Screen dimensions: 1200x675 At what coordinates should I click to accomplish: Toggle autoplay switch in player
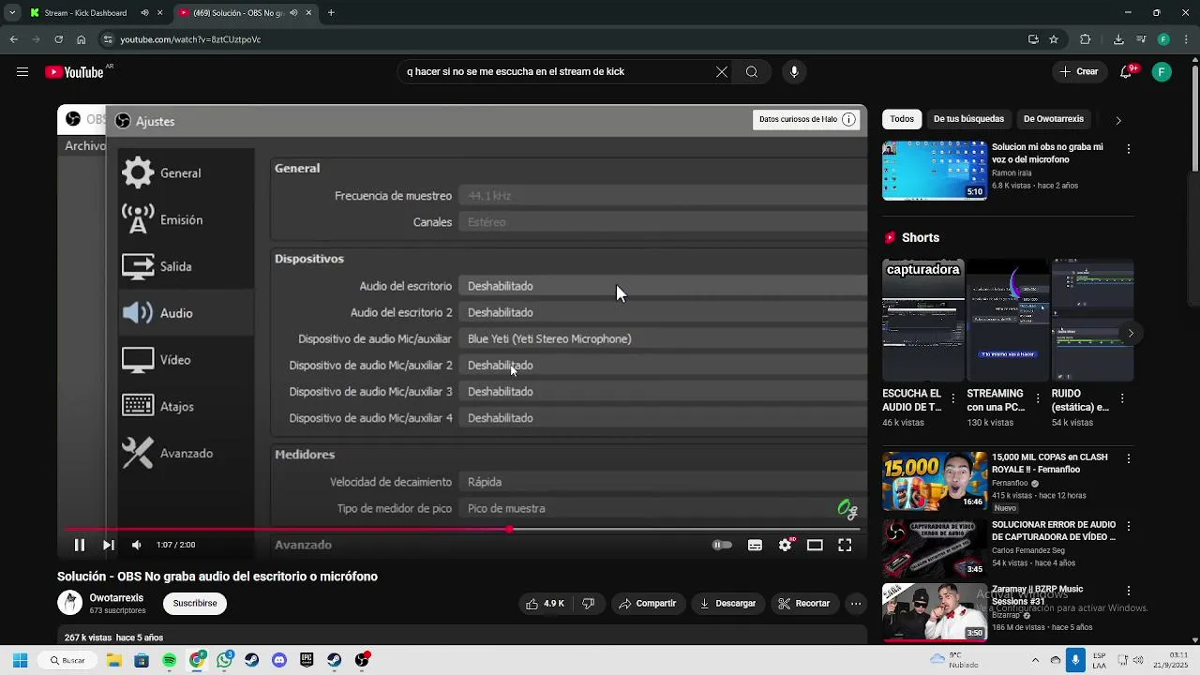click(x=722, y=545)
